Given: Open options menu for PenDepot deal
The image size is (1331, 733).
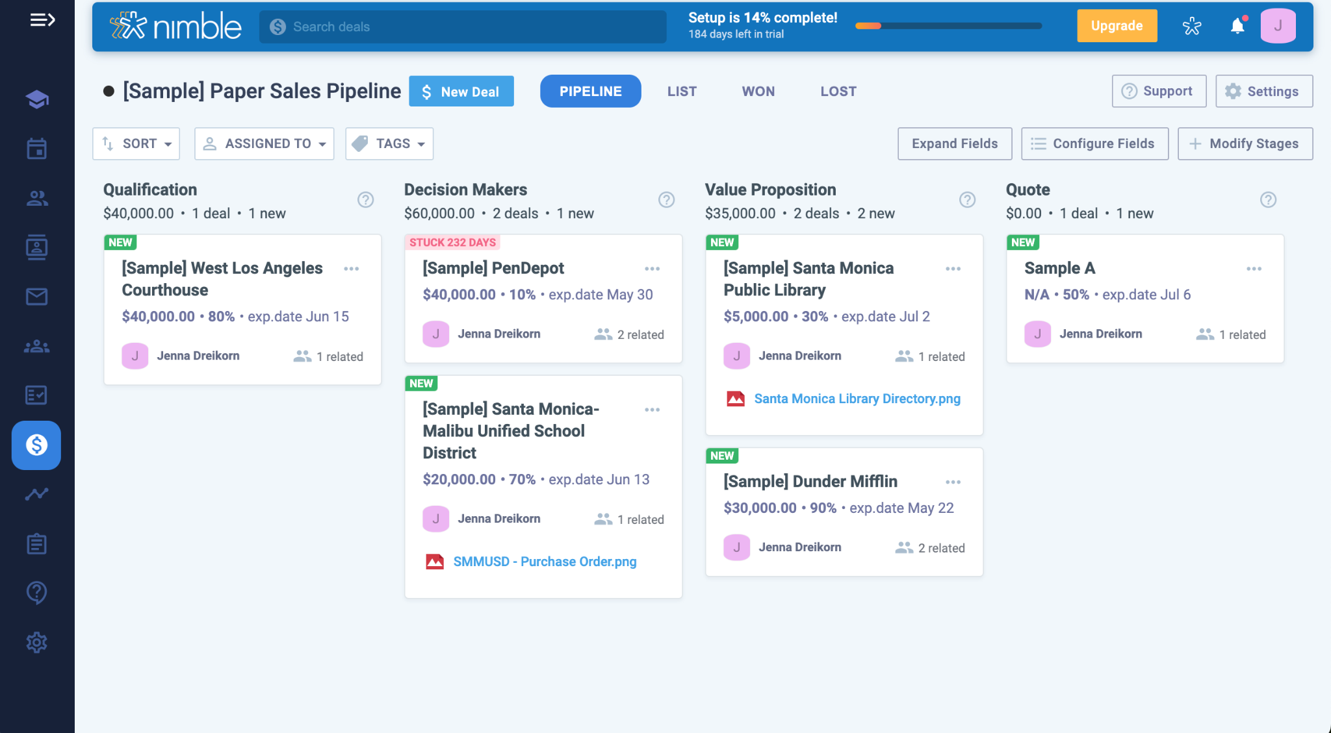Looking at the screenshot, I should pyautogui.click(x=652, y=269).
